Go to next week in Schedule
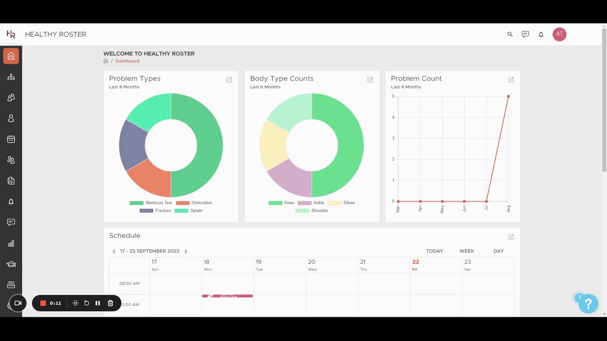This screenshot has height=341, width=607. (x=185, y=251)
